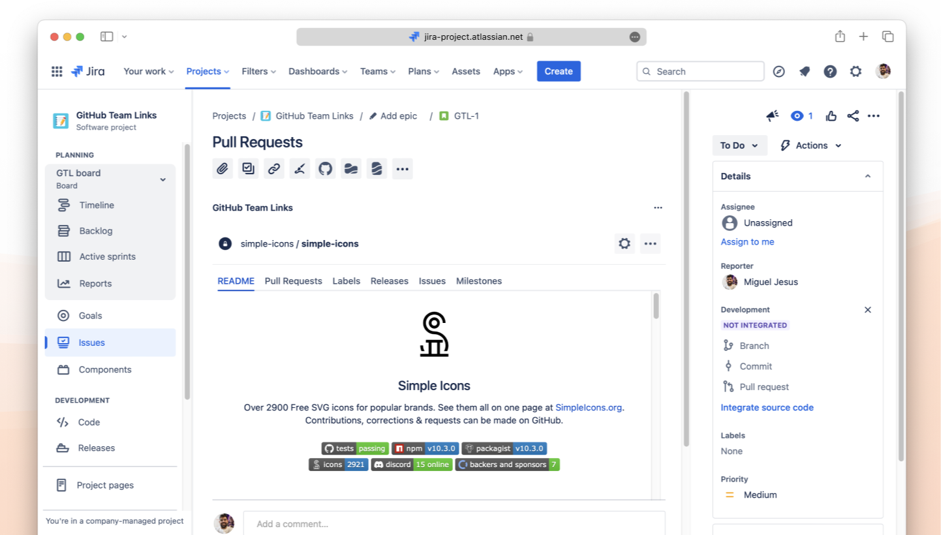Screen dimensions: 941x535
Task: Share the page from the browser toolbar
Action: pos(840,37)
